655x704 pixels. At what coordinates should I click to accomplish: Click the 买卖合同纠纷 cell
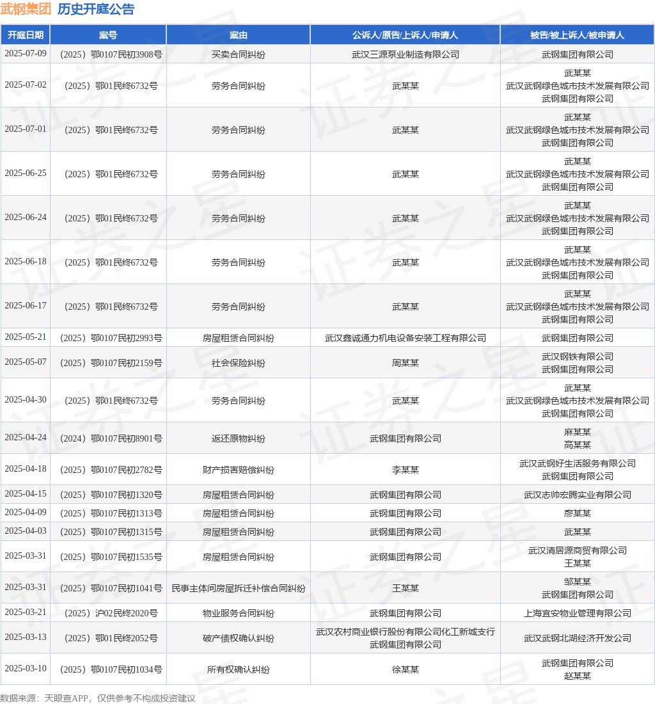point(238,54)
